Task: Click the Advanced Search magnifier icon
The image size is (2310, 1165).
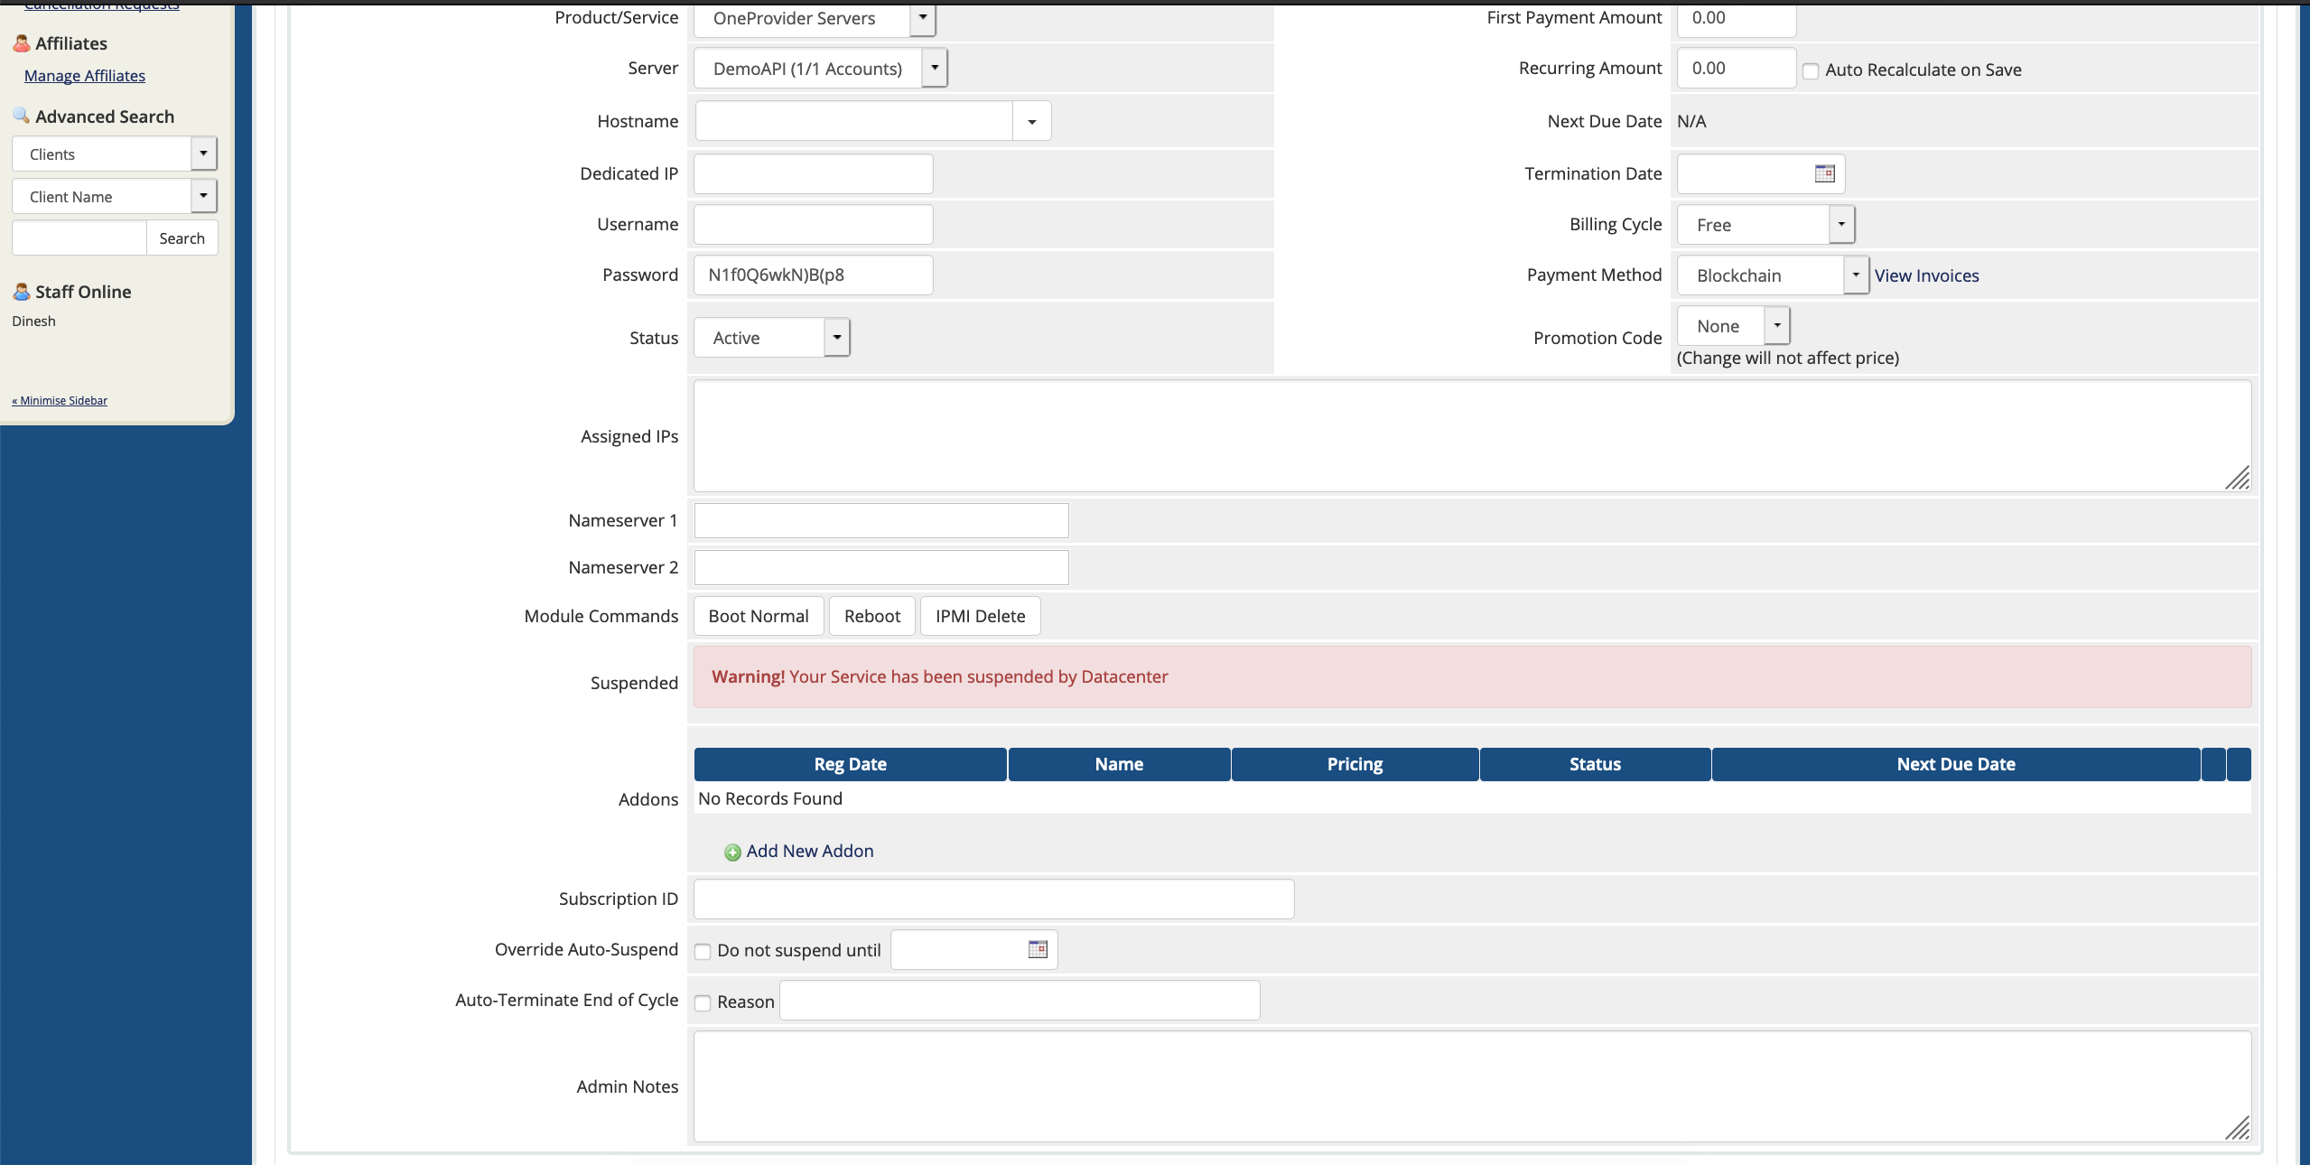Action: click(x=19, y=115)
